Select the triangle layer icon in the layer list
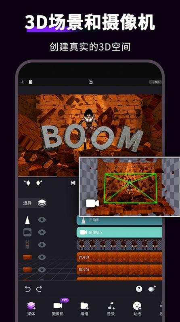This screenshot has height=322, width=180. point(27,220)
